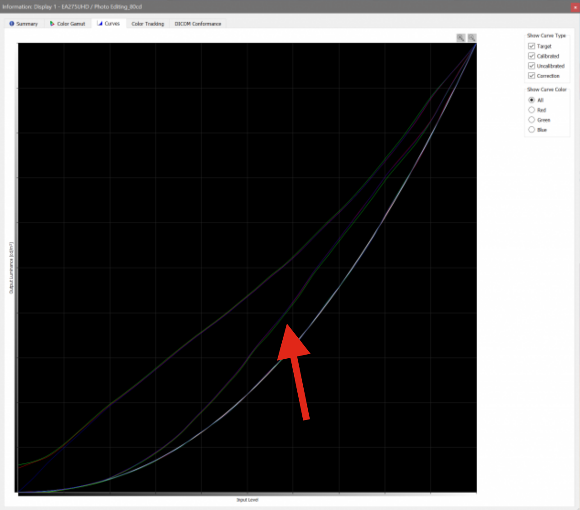The width and height of the screenshot is (580, 510).
Task: Click the Output Luminance axis label
Action: 12,268
